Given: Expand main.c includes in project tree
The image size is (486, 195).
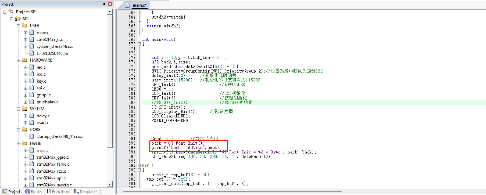Looking at the screenshot, I should [x=26, y=33].
